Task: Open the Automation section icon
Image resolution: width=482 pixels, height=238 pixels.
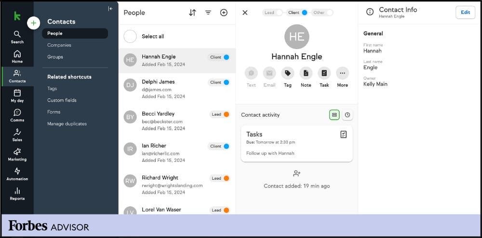Action: click(17, 174)
